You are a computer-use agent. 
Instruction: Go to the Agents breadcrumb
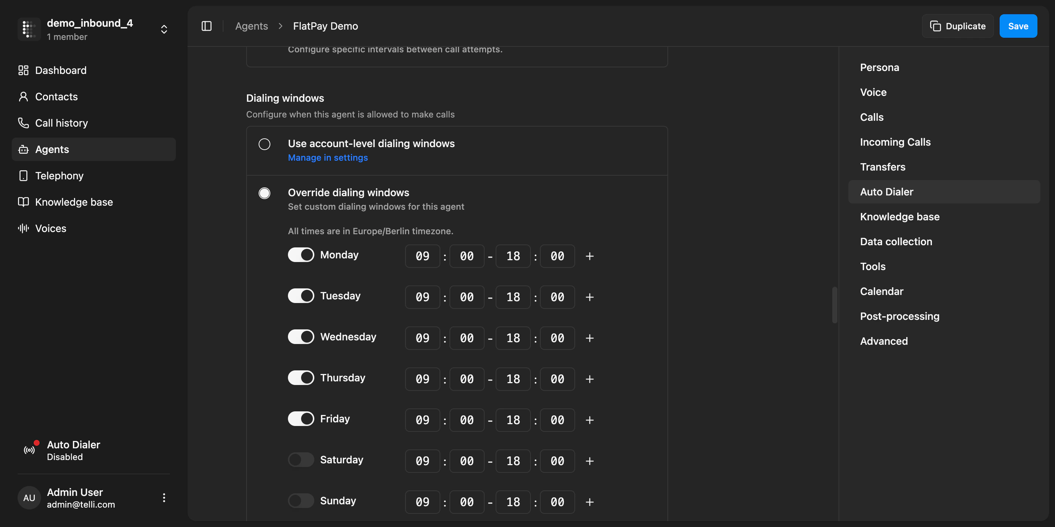pyautogui.click(x=251, y=26)
